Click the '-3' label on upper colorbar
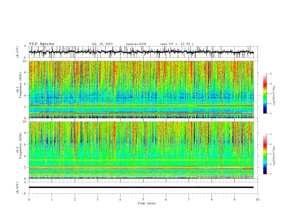 (270, 74)
